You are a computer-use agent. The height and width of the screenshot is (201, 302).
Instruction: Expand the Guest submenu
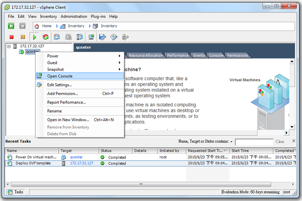(120, 63)
